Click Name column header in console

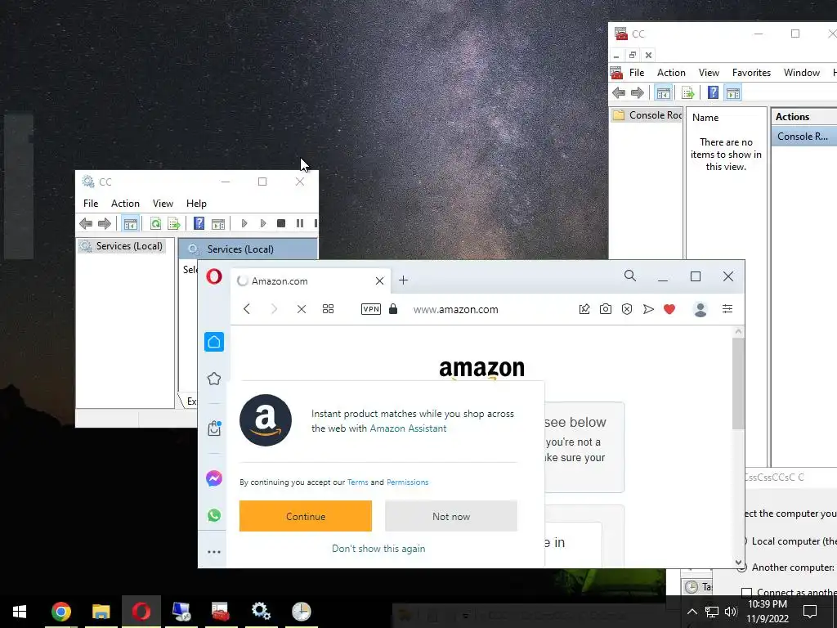click(705, 118)
